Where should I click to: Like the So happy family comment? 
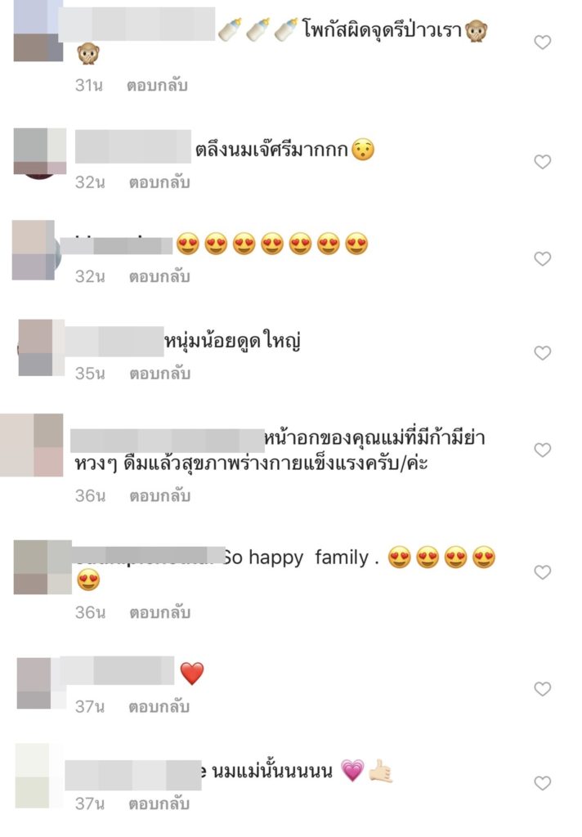click(543, 572)
